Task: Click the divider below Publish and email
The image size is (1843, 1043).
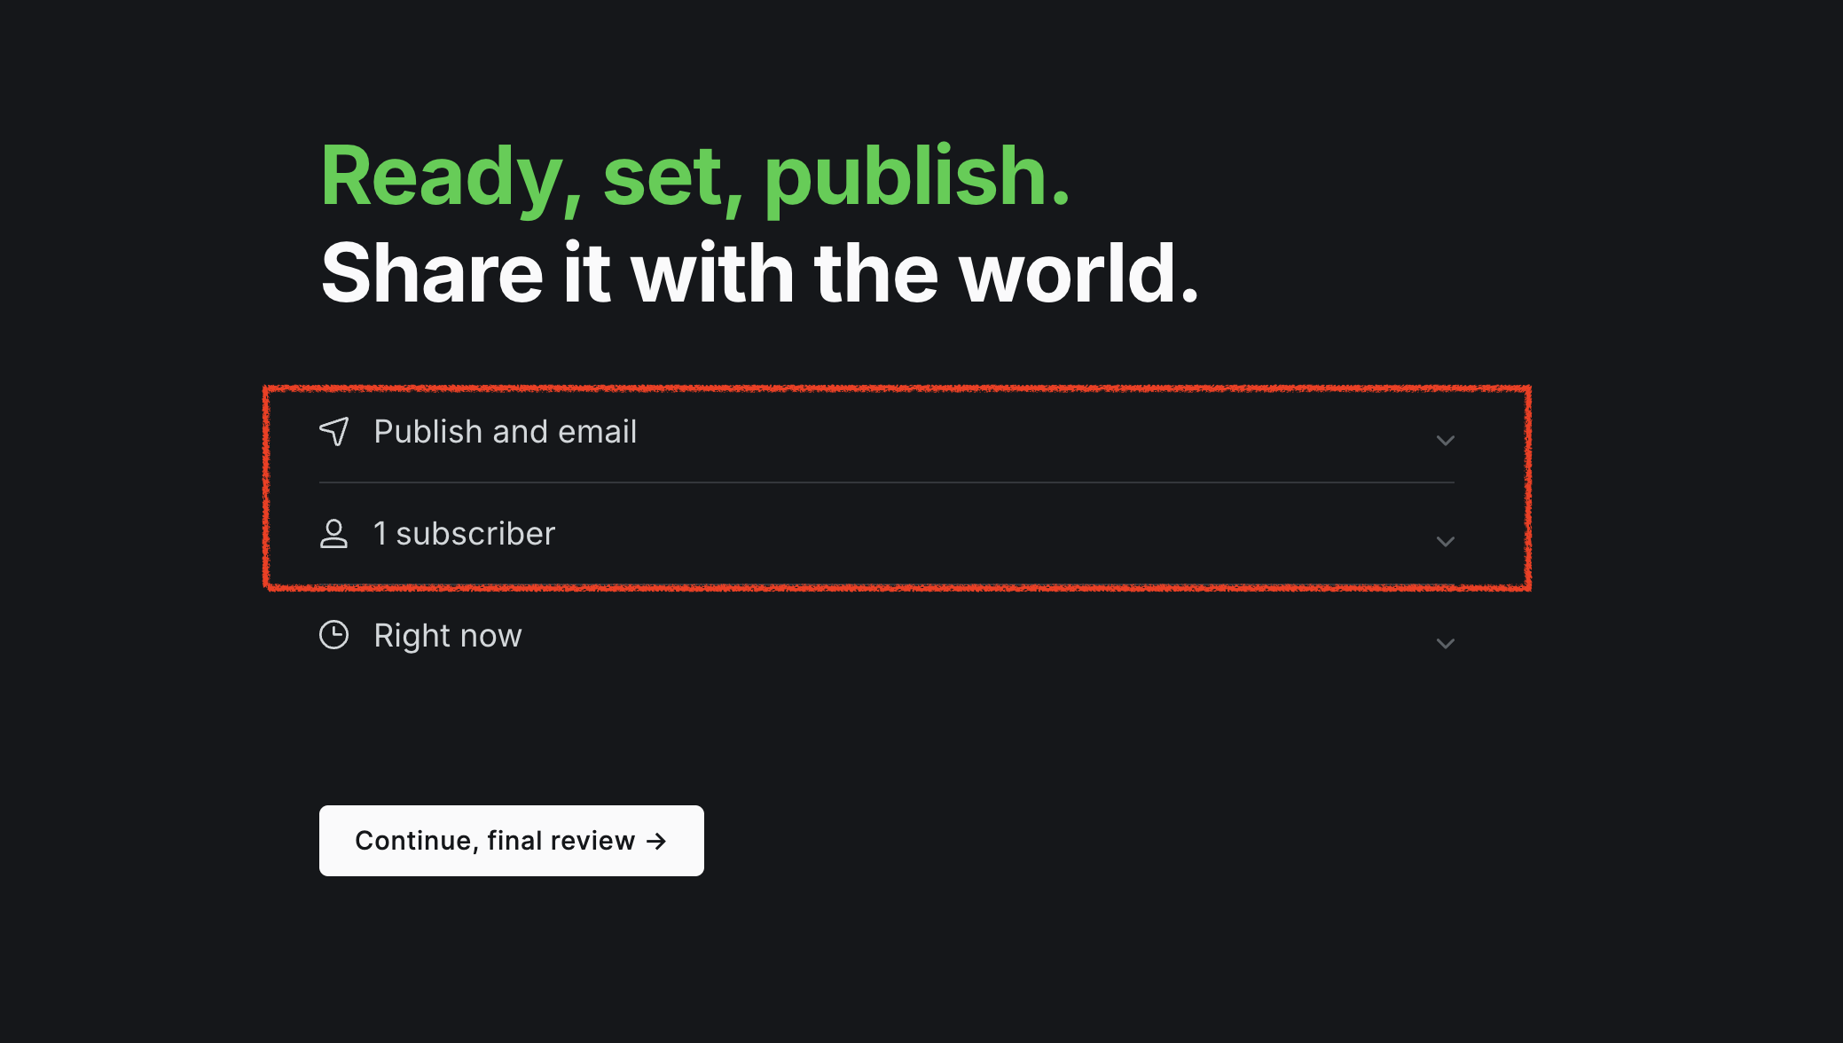Action: point(887,482)
